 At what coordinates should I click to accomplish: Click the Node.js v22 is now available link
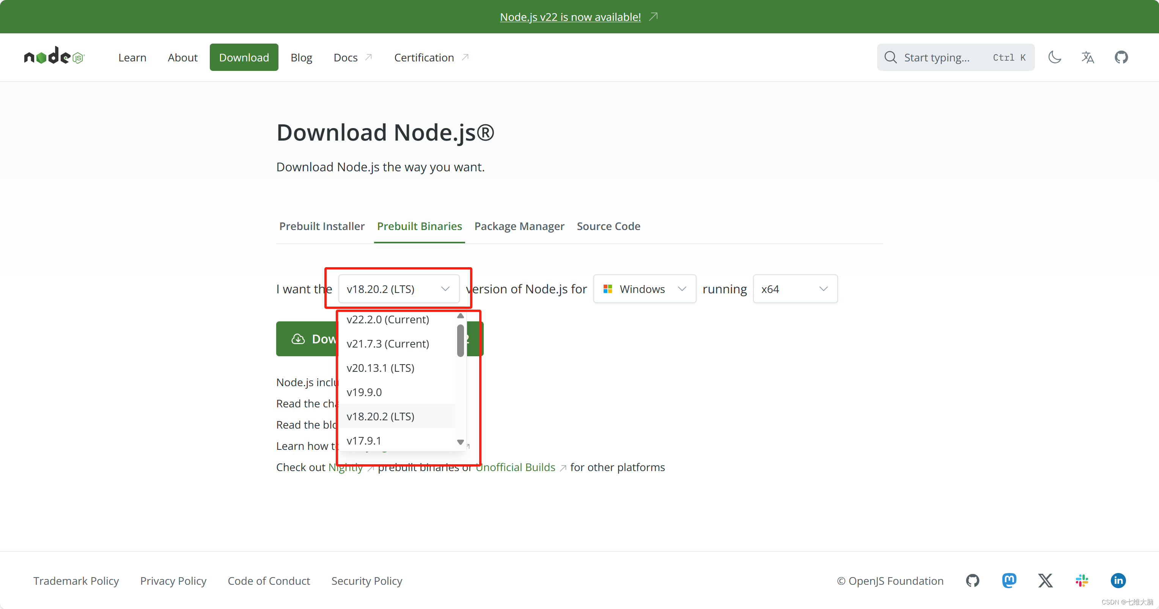pyautogui.click(x=570, y=17)
